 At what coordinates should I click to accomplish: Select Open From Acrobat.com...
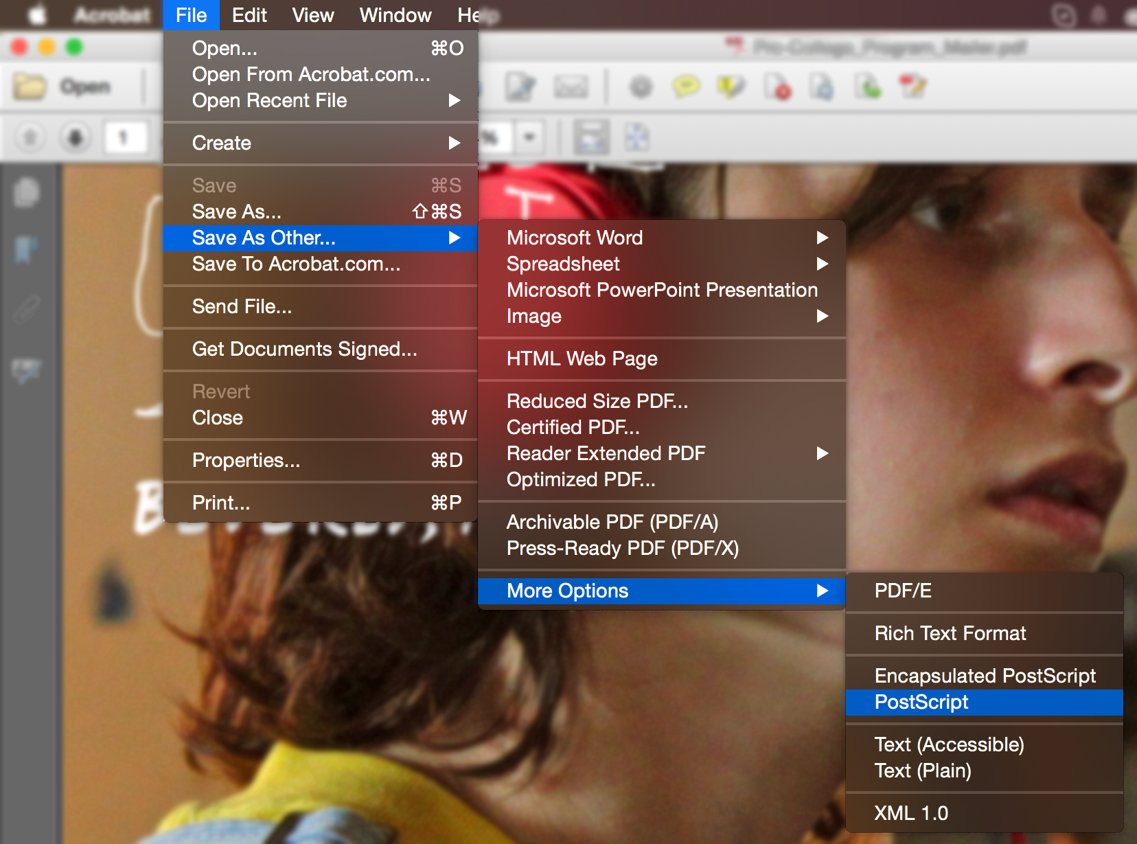[321, 74]
